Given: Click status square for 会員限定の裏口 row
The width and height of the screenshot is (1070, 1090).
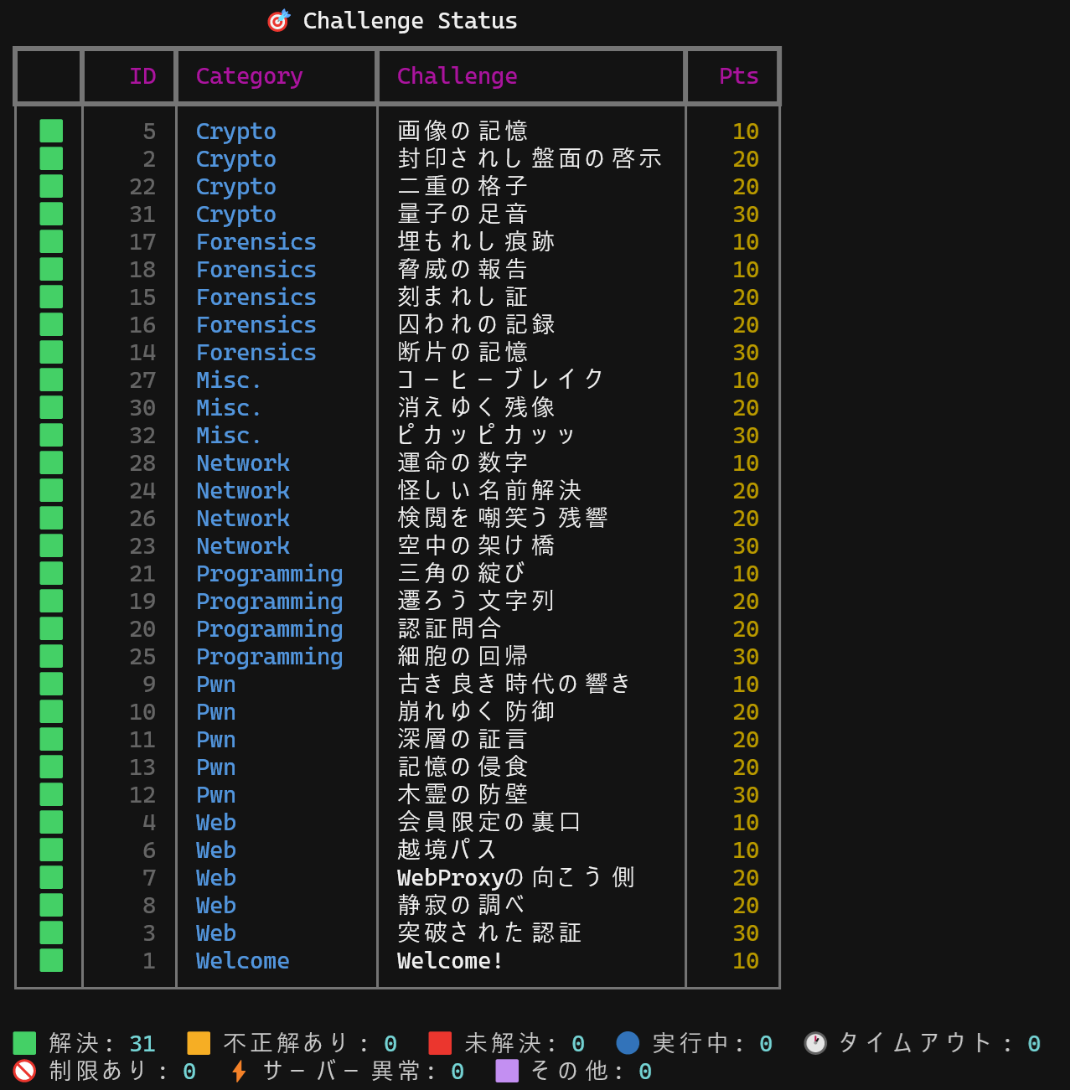Looking at the screenshot, I should pyautogui.click(x=51, y=822).
